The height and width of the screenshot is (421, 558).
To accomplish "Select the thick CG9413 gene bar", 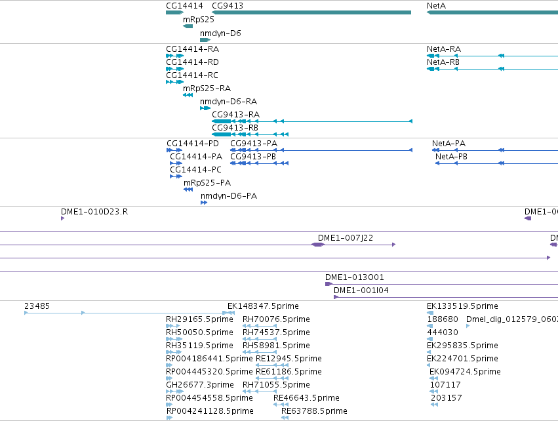I will pos(311,12).
